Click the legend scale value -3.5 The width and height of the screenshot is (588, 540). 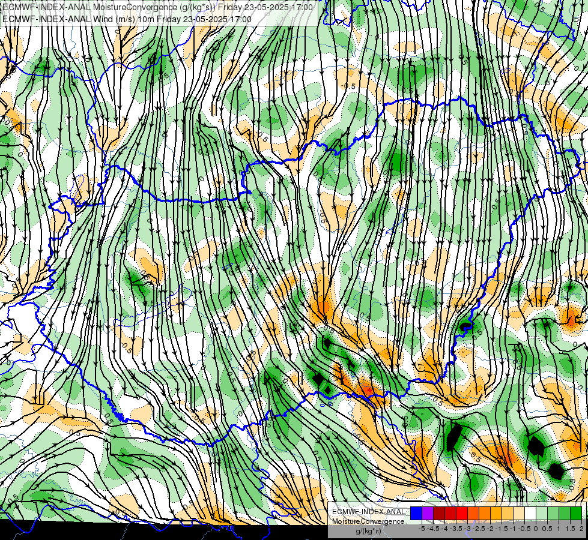pyautogui.click(x=456, y=529)
